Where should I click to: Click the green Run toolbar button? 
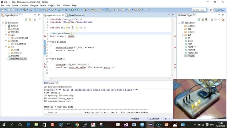pyautogui.click(x=72, y=10)
